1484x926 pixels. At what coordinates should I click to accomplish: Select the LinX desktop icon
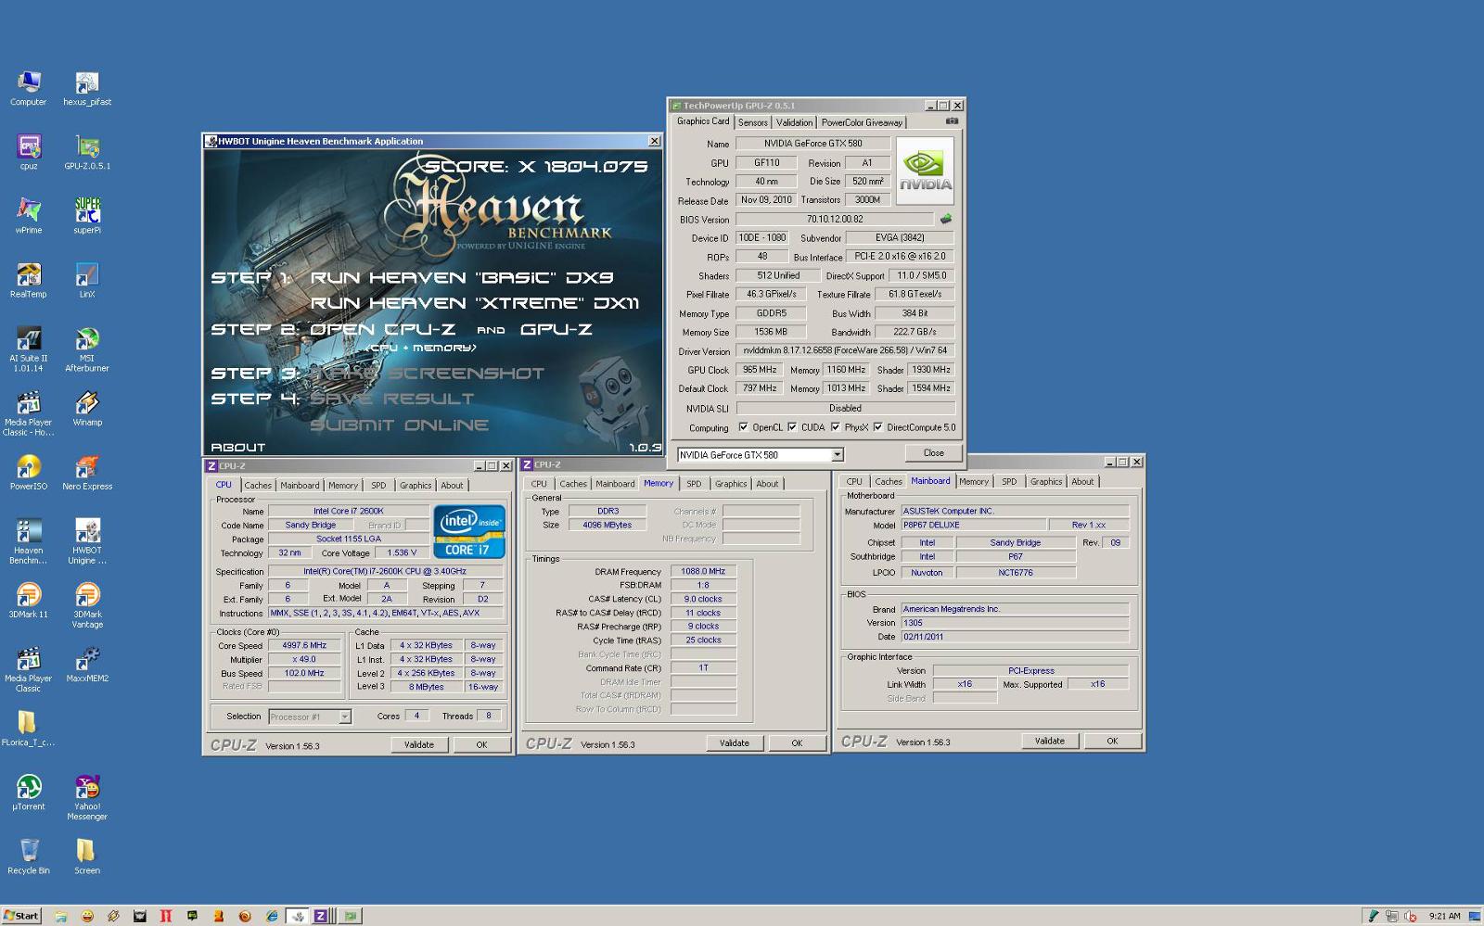(x=87, y=281)
